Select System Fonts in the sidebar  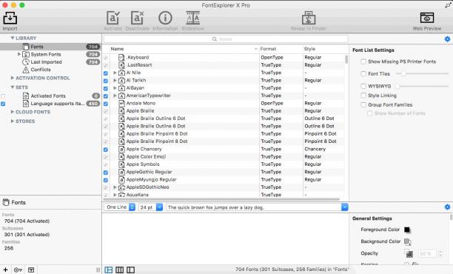click(x=50, y=54)
